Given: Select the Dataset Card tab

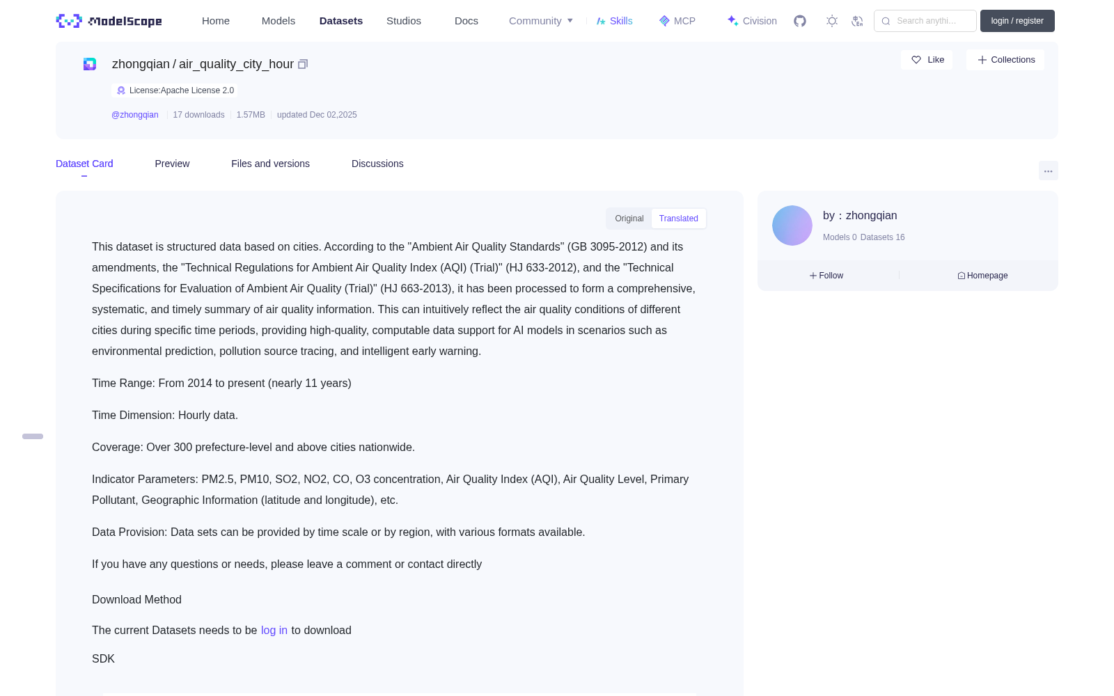Looking at the screenshot, I should [x=84, y=164].
